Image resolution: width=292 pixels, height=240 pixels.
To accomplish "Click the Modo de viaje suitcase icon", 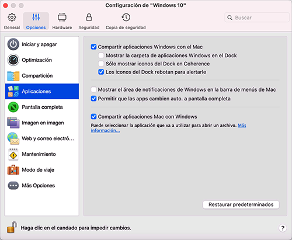I will coord(13,170).
